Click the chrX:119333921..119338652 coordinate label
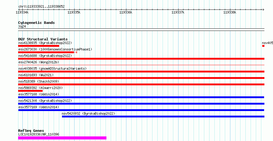This screenshot has height=141, width=273. [x=41, y=7]
